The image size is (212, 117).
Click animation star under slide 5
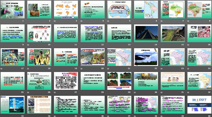[x=108, y=21]
